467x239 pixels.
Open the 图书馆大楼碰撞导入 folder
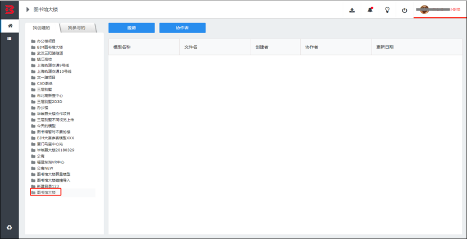pos(51,180)
